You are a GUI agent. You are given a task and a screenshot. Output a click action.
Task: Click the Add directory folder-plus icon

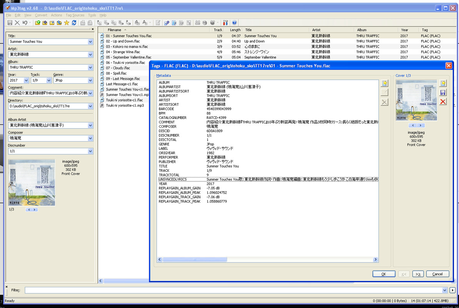45,23
